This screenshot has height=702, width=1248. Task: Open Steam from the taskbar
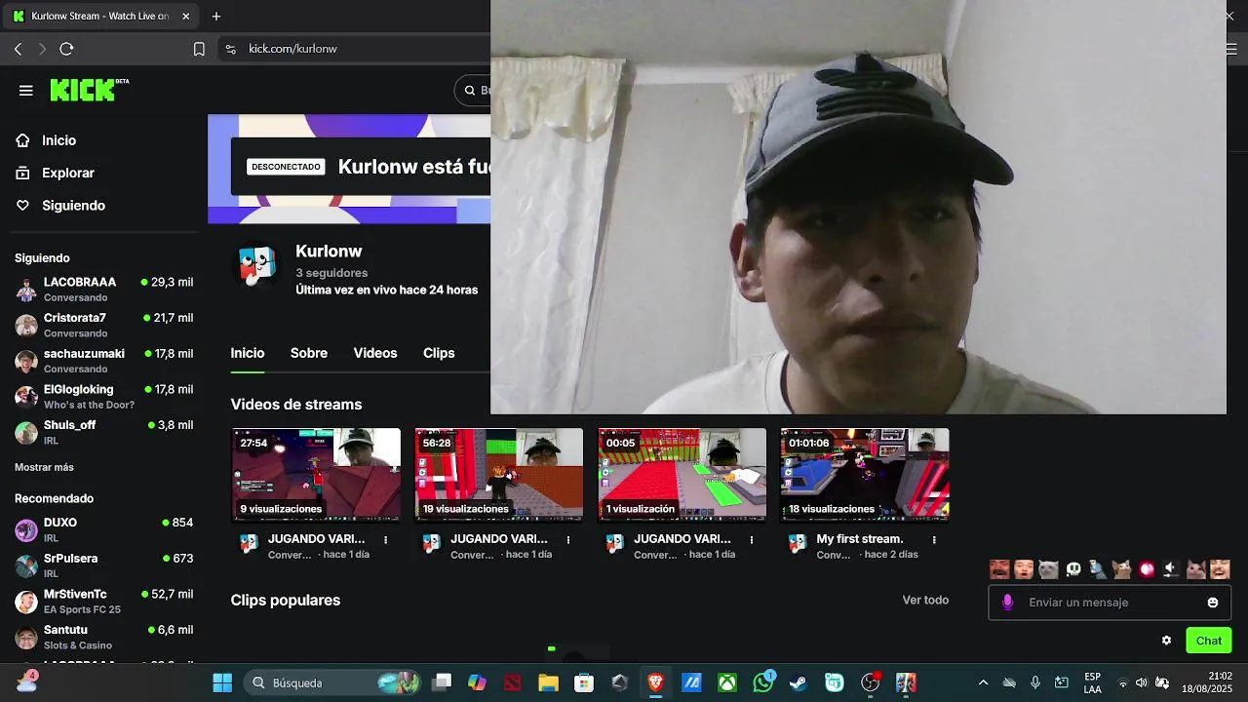tap(799, 682)
